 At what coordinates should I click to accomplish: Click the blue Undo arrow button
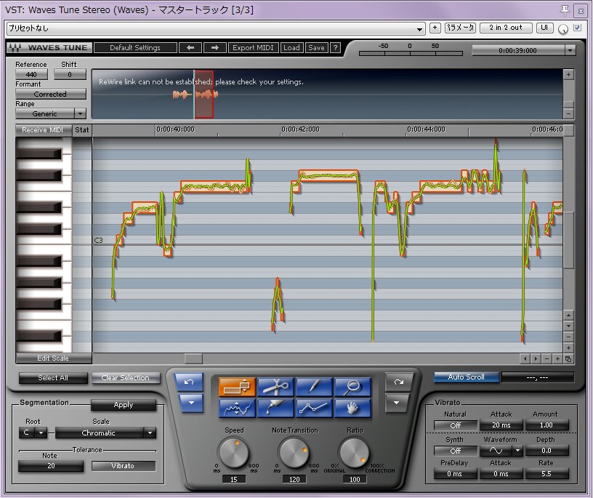point(189,382)
